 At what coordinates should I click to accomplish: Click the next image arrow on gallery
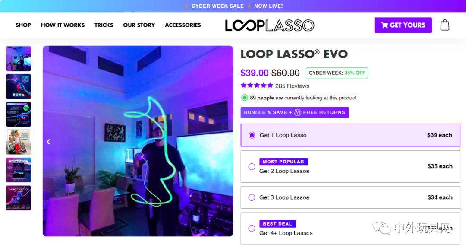click(227, 142)
